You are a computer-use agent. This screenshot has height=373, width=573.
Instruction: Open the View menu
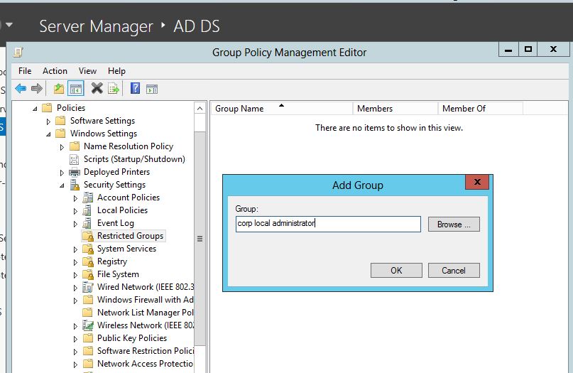(87, 71)
